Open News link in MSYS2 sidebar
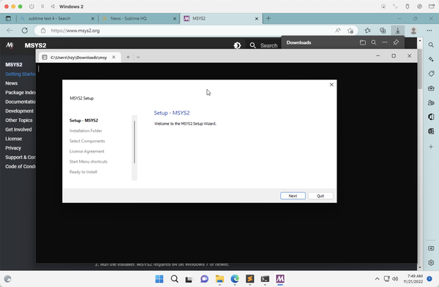This screenshot has height=287, width=439. click(x=12, y=83)
